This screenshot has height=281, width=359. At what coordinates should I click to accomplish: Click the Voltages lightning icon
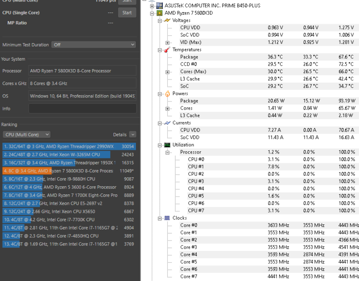point(167,20)
